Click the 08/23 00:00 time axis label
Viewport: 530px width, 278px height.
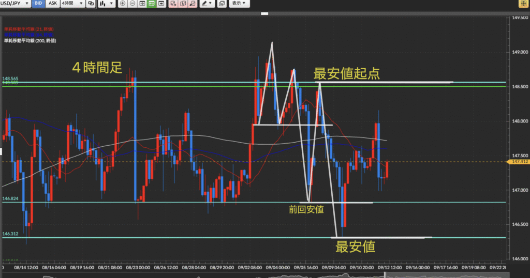coord(138,268)
